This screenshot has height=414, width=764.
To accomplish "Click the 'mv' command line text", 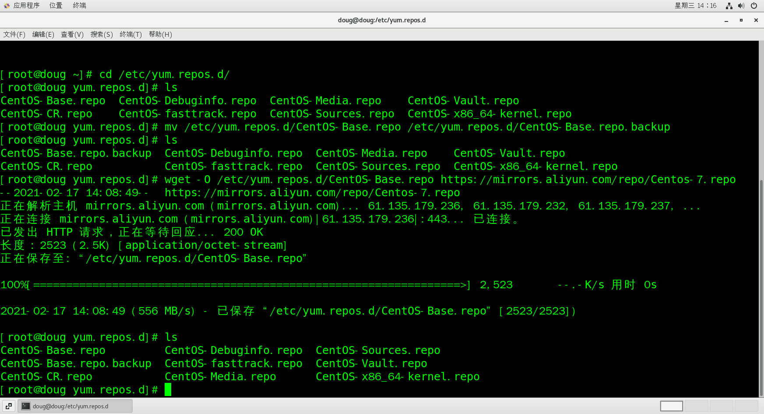I will point(417,127).
